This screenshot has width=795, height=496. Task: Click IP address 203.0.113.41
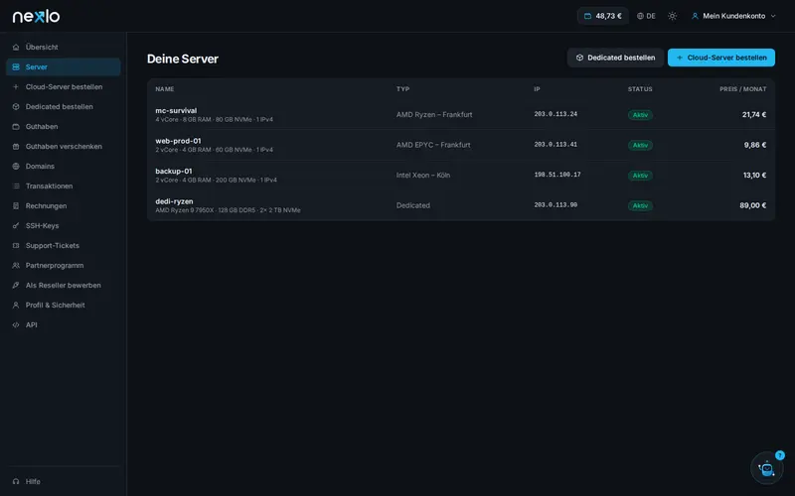coord(556,145)
